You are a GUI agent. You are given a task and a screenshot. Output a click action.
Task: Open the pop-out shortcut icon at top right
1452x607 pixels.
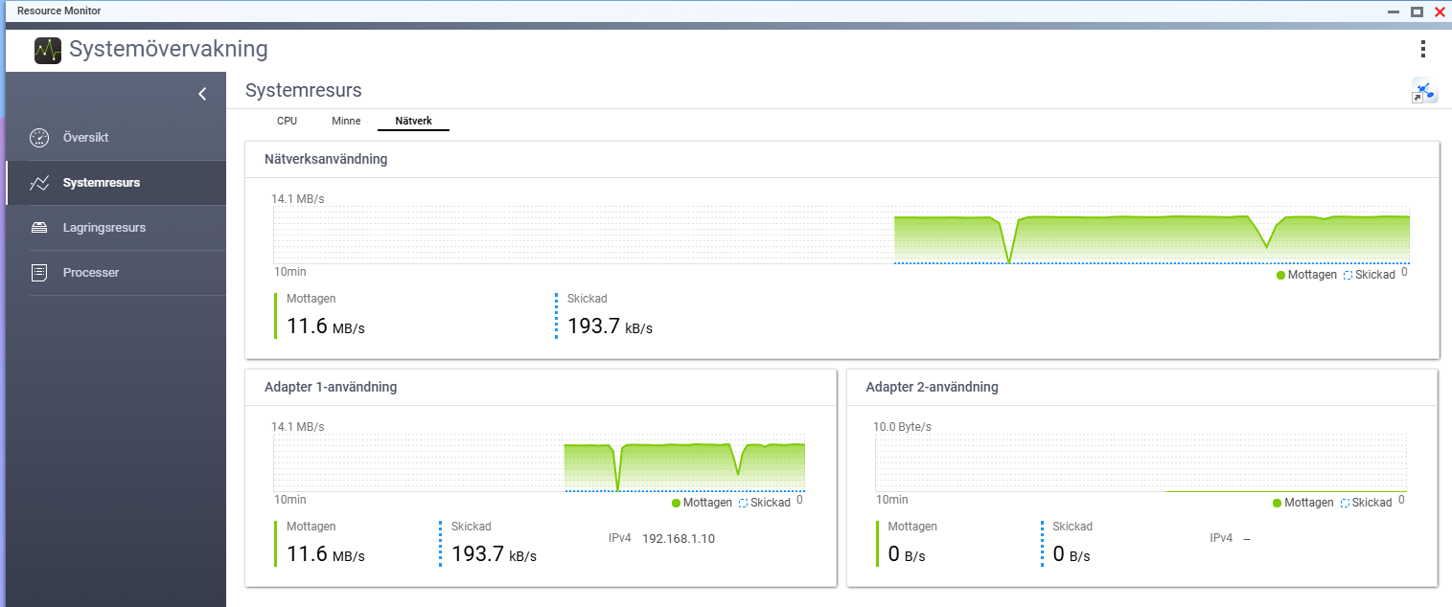pyautogui.click(x=1423, y=92)
